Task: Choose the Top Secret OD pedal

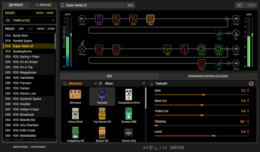Action: [102, 116]
